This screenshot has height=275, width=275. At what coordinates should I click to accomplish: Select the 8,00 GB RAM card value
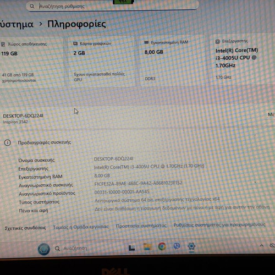154,52
